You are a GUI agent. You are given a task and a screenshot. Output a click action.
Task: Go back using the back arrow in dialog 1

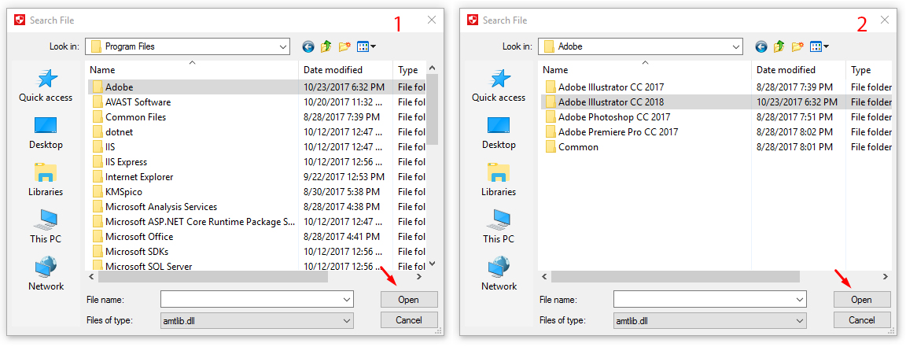(308, 46)
